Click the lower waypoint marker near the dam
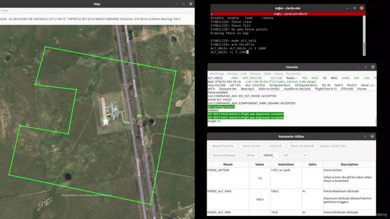The image size is (390, 219). click(x=140, y=122)
